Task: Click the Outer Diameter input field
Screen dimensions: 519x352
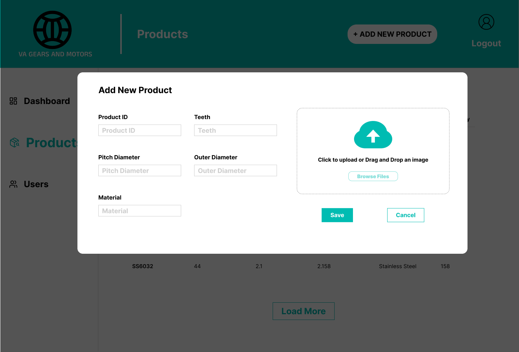Action: (235, 171)
